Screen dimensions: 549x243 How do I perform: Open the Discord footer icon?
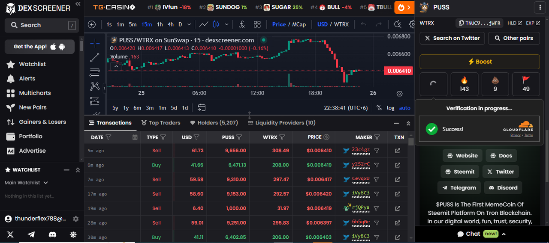tap(52, 234)
